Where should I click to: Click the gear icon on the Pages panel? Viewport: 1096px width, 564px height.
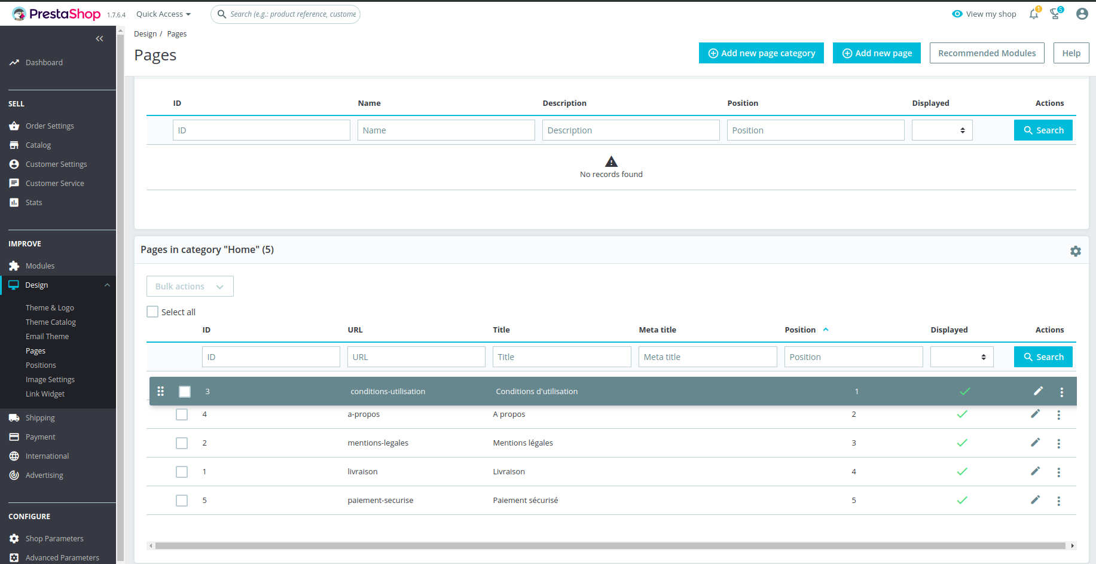pos(1076,251)
